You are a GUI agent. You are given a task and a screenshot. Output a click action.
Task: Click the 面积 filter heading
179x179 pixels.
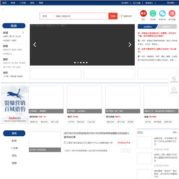coord(5,59)
